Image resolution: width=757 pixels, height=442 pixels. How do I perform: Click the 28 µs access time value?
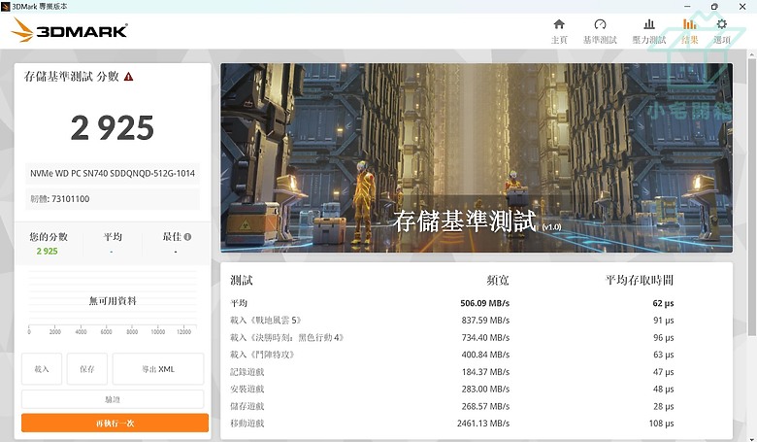(663, 406)
